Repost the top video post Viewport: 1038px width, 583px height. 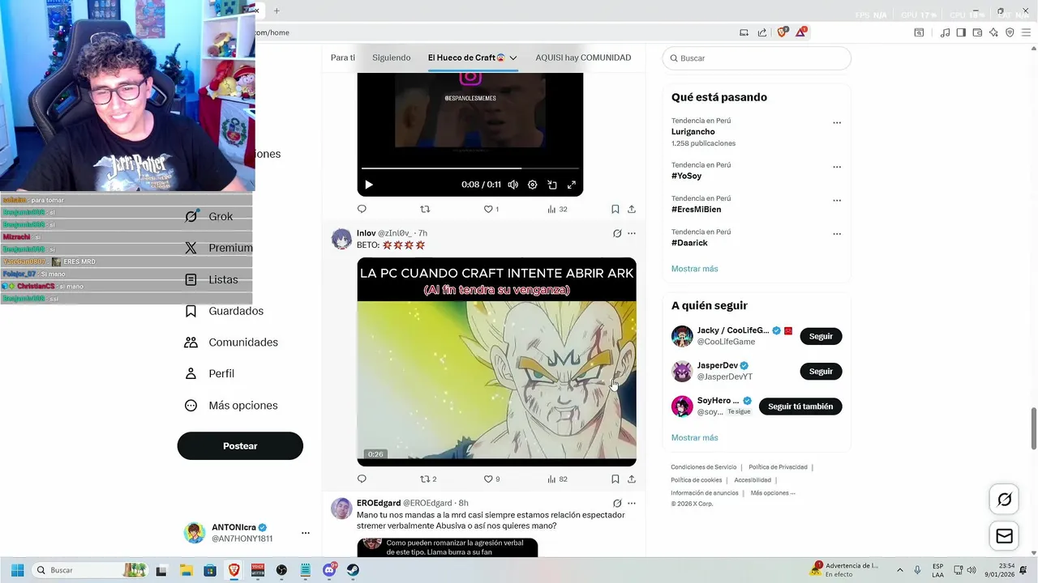(x=425, y=209)
